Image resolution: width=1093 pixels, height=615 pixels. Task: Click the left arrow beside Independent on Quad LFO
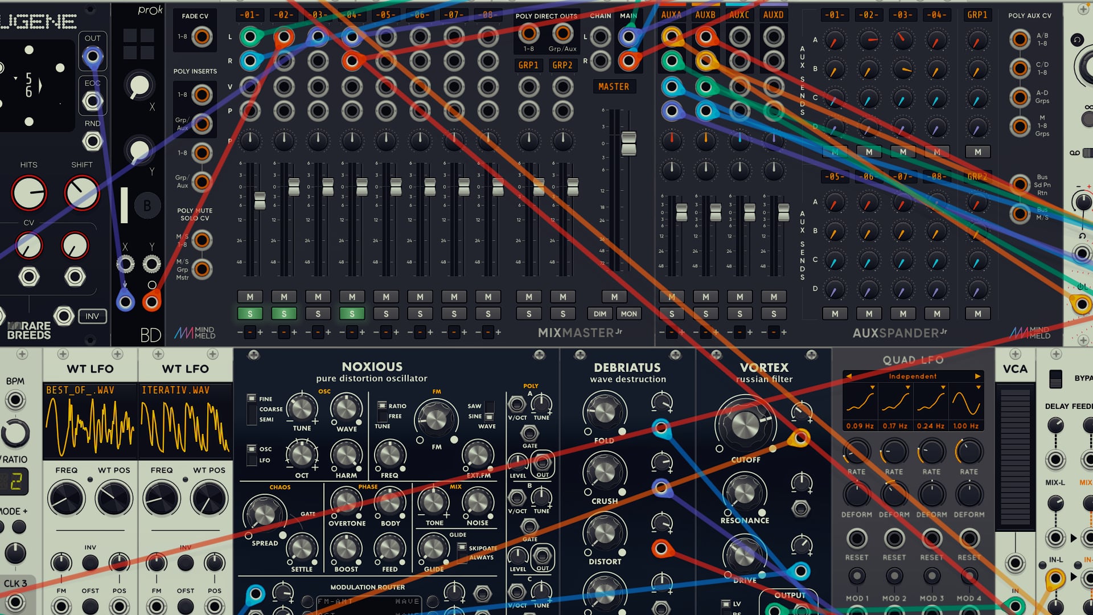(x=849, y=376)
